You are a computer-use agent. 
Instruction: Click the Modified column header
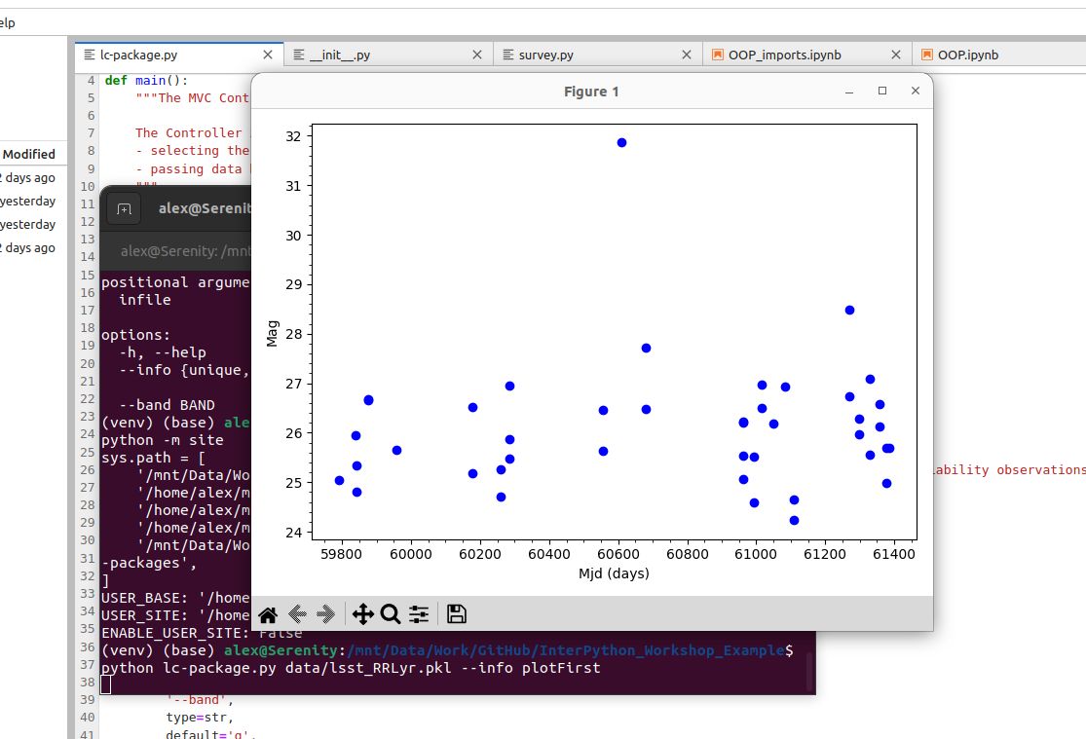28,155
